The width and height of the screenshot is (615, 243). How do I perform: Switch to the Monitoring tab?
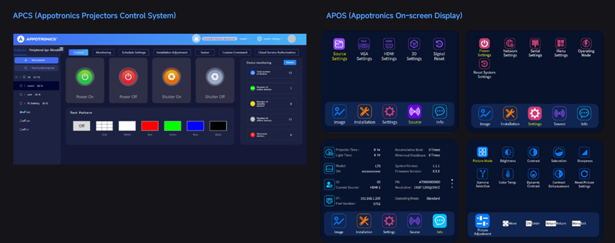tap(103, 52)
